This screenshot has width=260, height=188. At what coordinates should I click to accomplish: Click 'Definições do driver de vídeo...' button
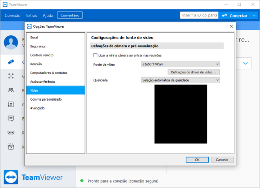tap(194, 72)
